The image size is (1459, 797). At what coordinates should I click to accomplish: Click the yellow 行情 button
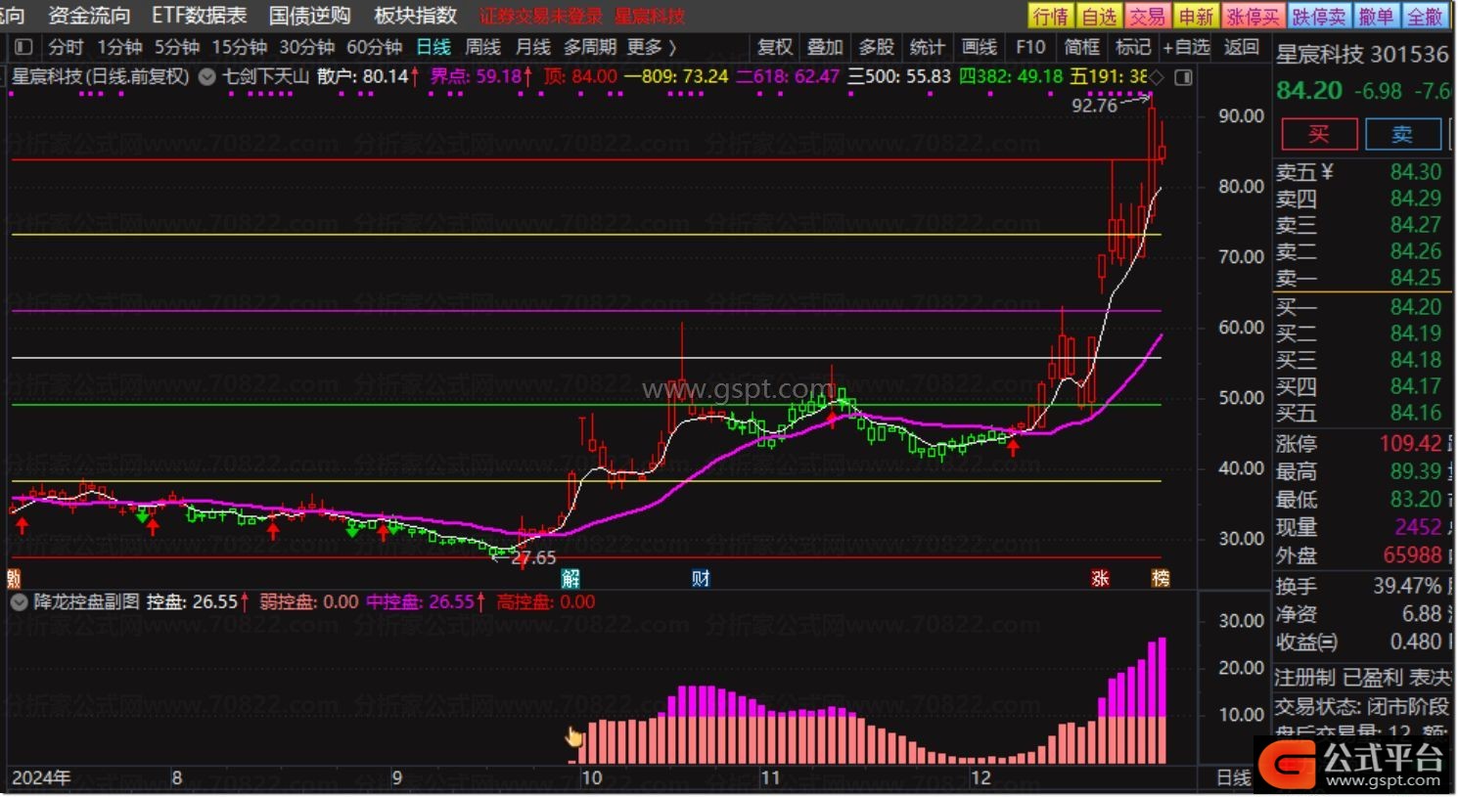point(1051,17)
